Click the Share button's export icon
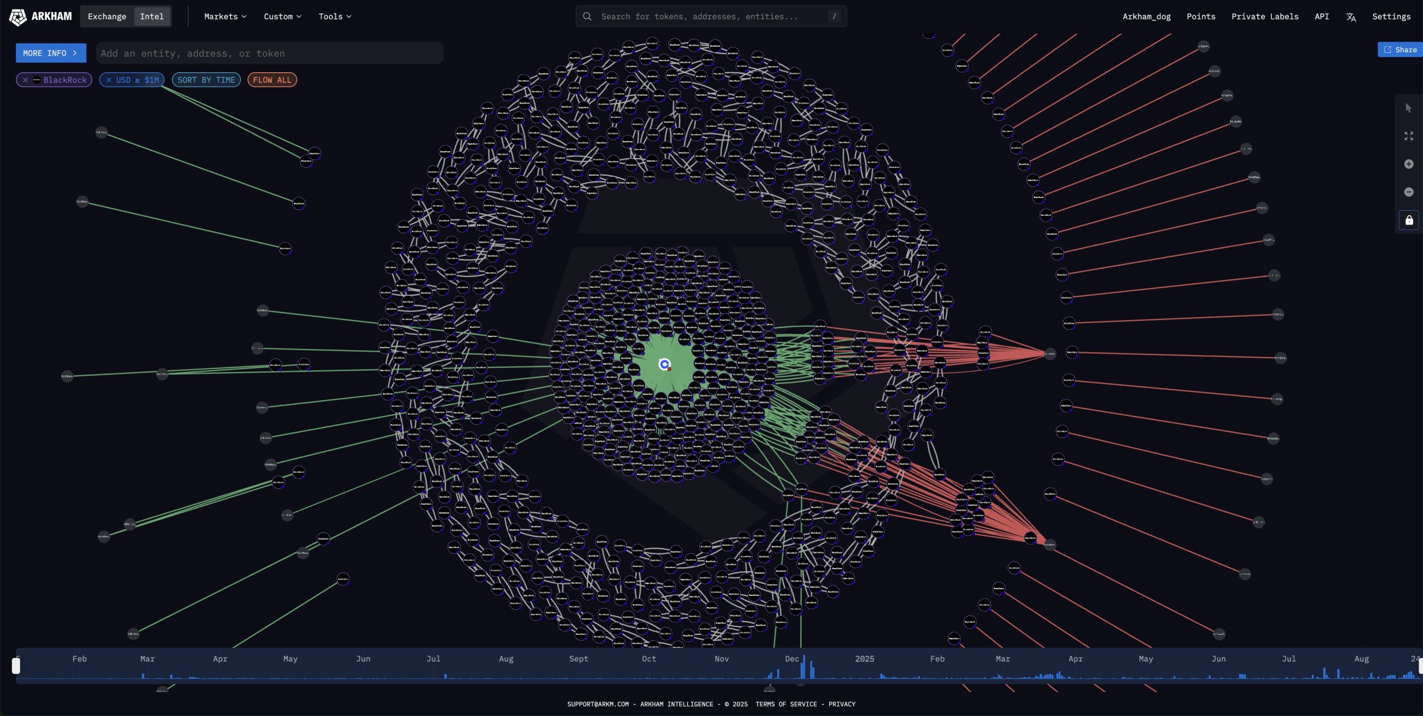 (x=1387, y=49)
